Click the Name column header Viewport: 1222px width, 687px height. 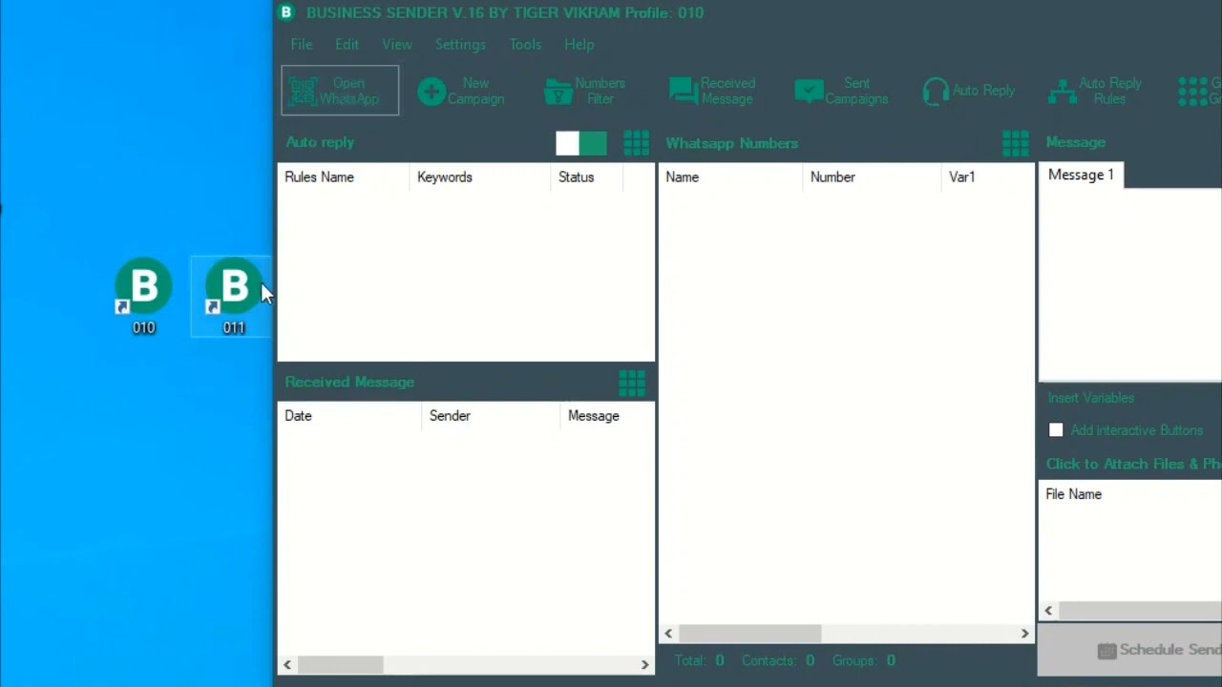pos(731,177)
